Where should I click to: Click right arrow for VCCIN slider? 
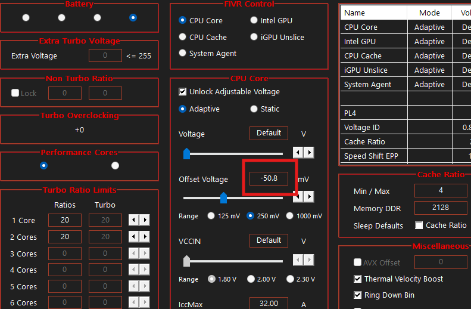309,259
